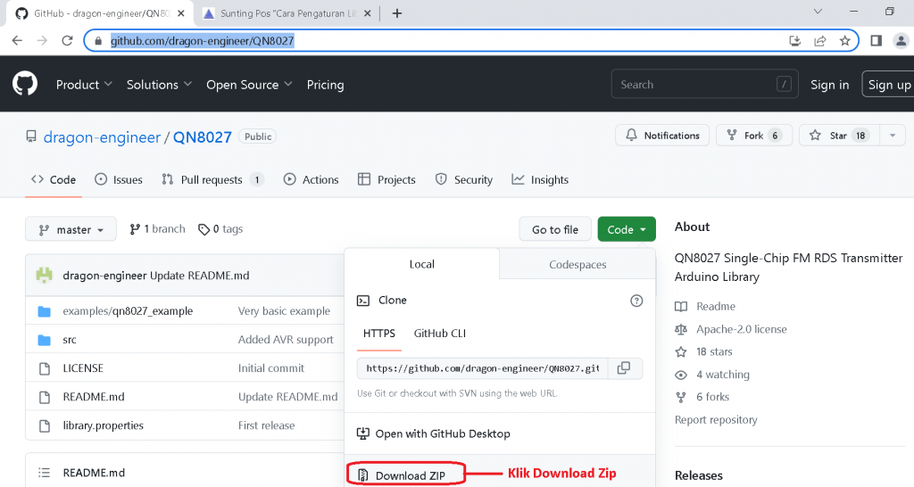Click install/download icon in address bar
The width and height of the screenshot is (914, 487).
coord(794,40)
